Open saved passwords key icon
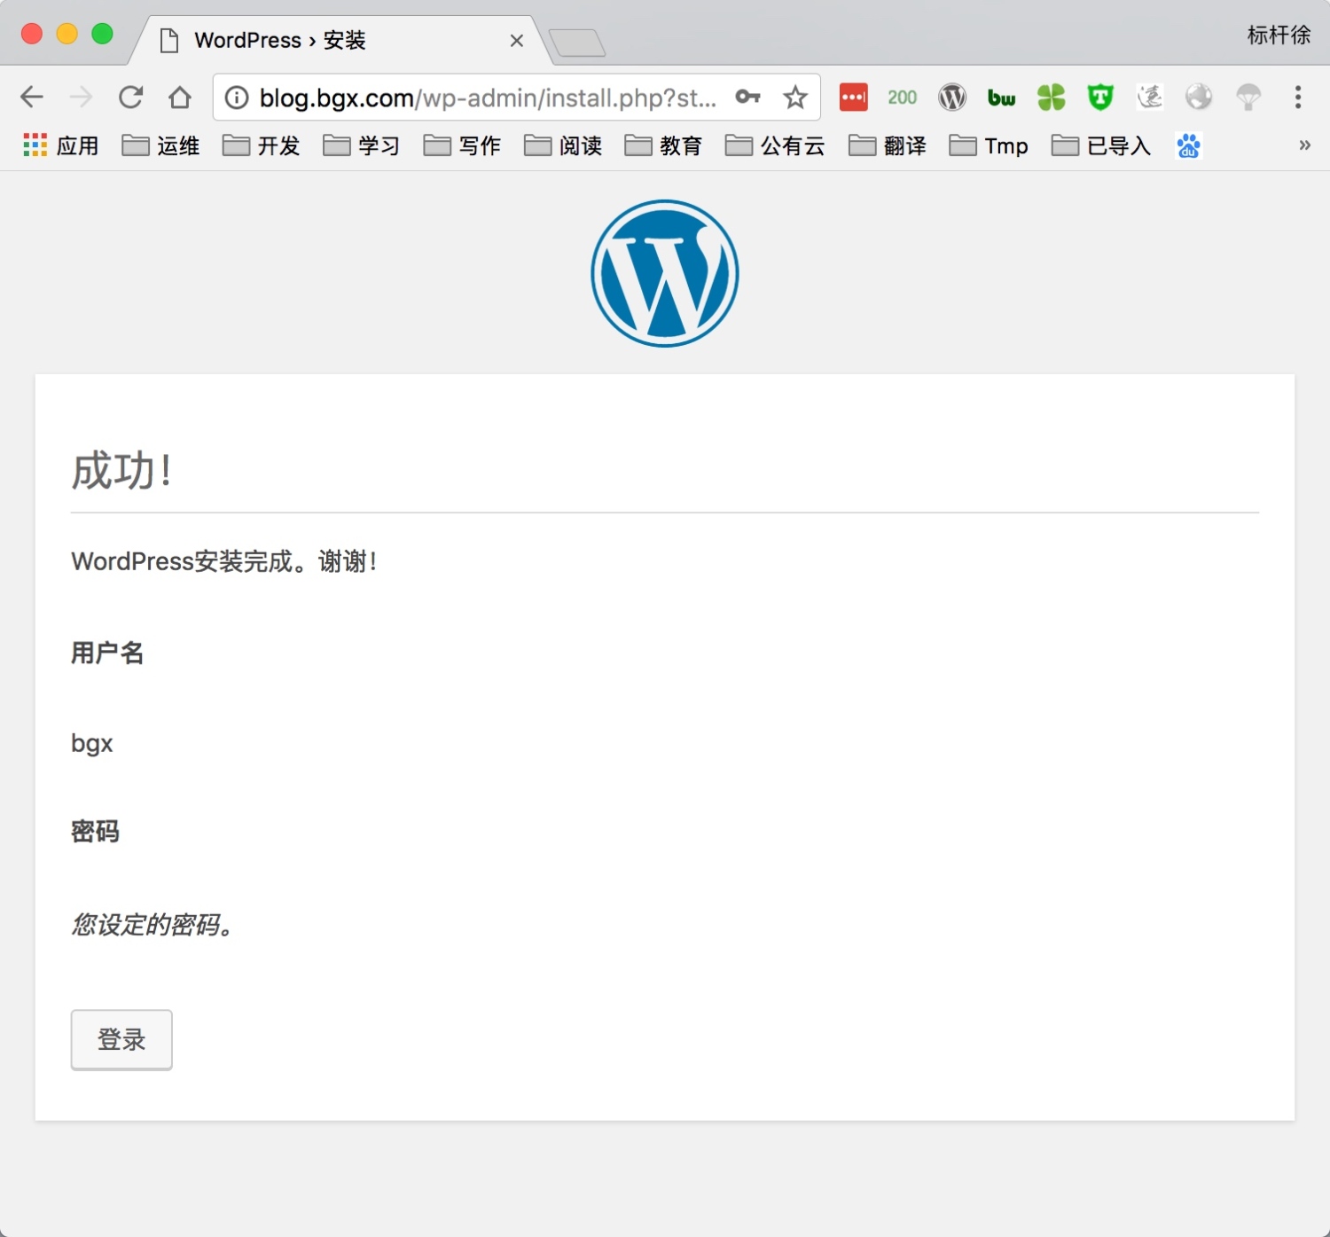This screenshot has height=1237, width=1330. (747, 97)
